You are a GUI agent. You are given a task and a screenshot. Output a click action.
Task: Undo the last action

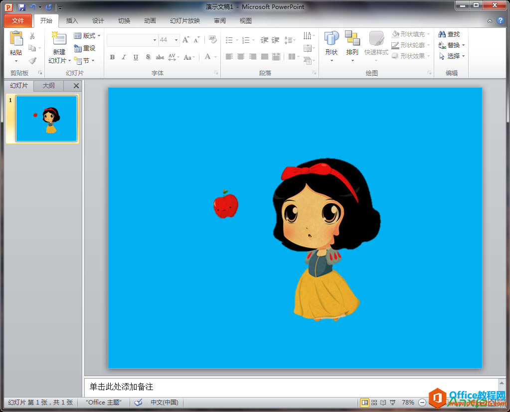(x=33, y=7)
